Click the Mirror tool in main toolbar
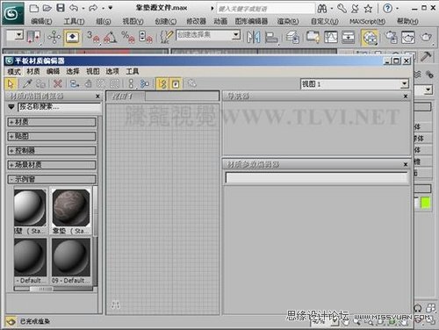 pos(254,37)
